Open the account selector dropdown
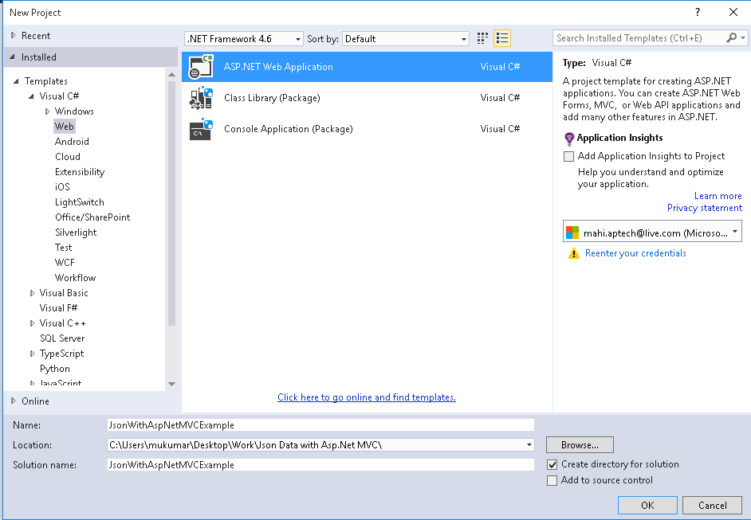 652,232
